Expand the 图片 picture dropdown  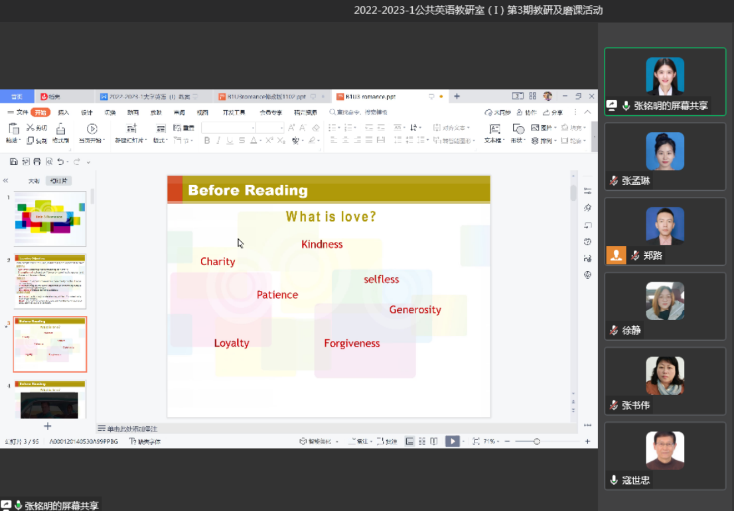pyautogui.click(x=554, y=128)
